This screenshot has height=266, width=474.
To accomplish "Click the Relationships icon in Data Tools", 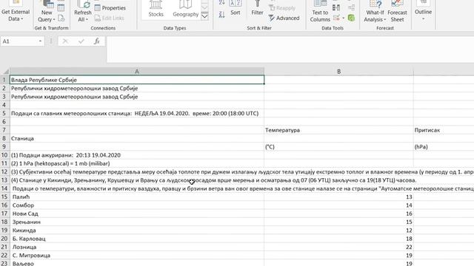I will [351, 8].
